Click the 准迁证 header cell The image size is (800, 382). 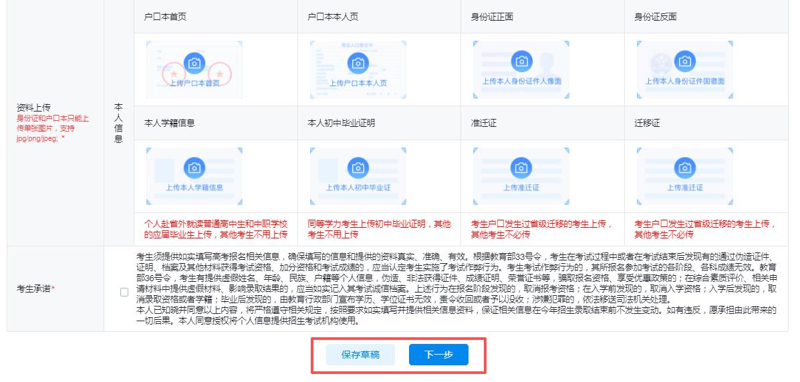pyautogui.click(x=542, y=123)
